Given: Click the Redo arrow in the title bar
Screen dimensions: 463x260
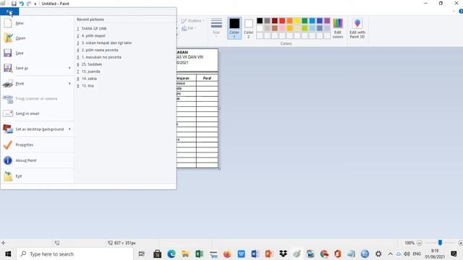Looking at the screenshot, I should [x=29, y=4].
